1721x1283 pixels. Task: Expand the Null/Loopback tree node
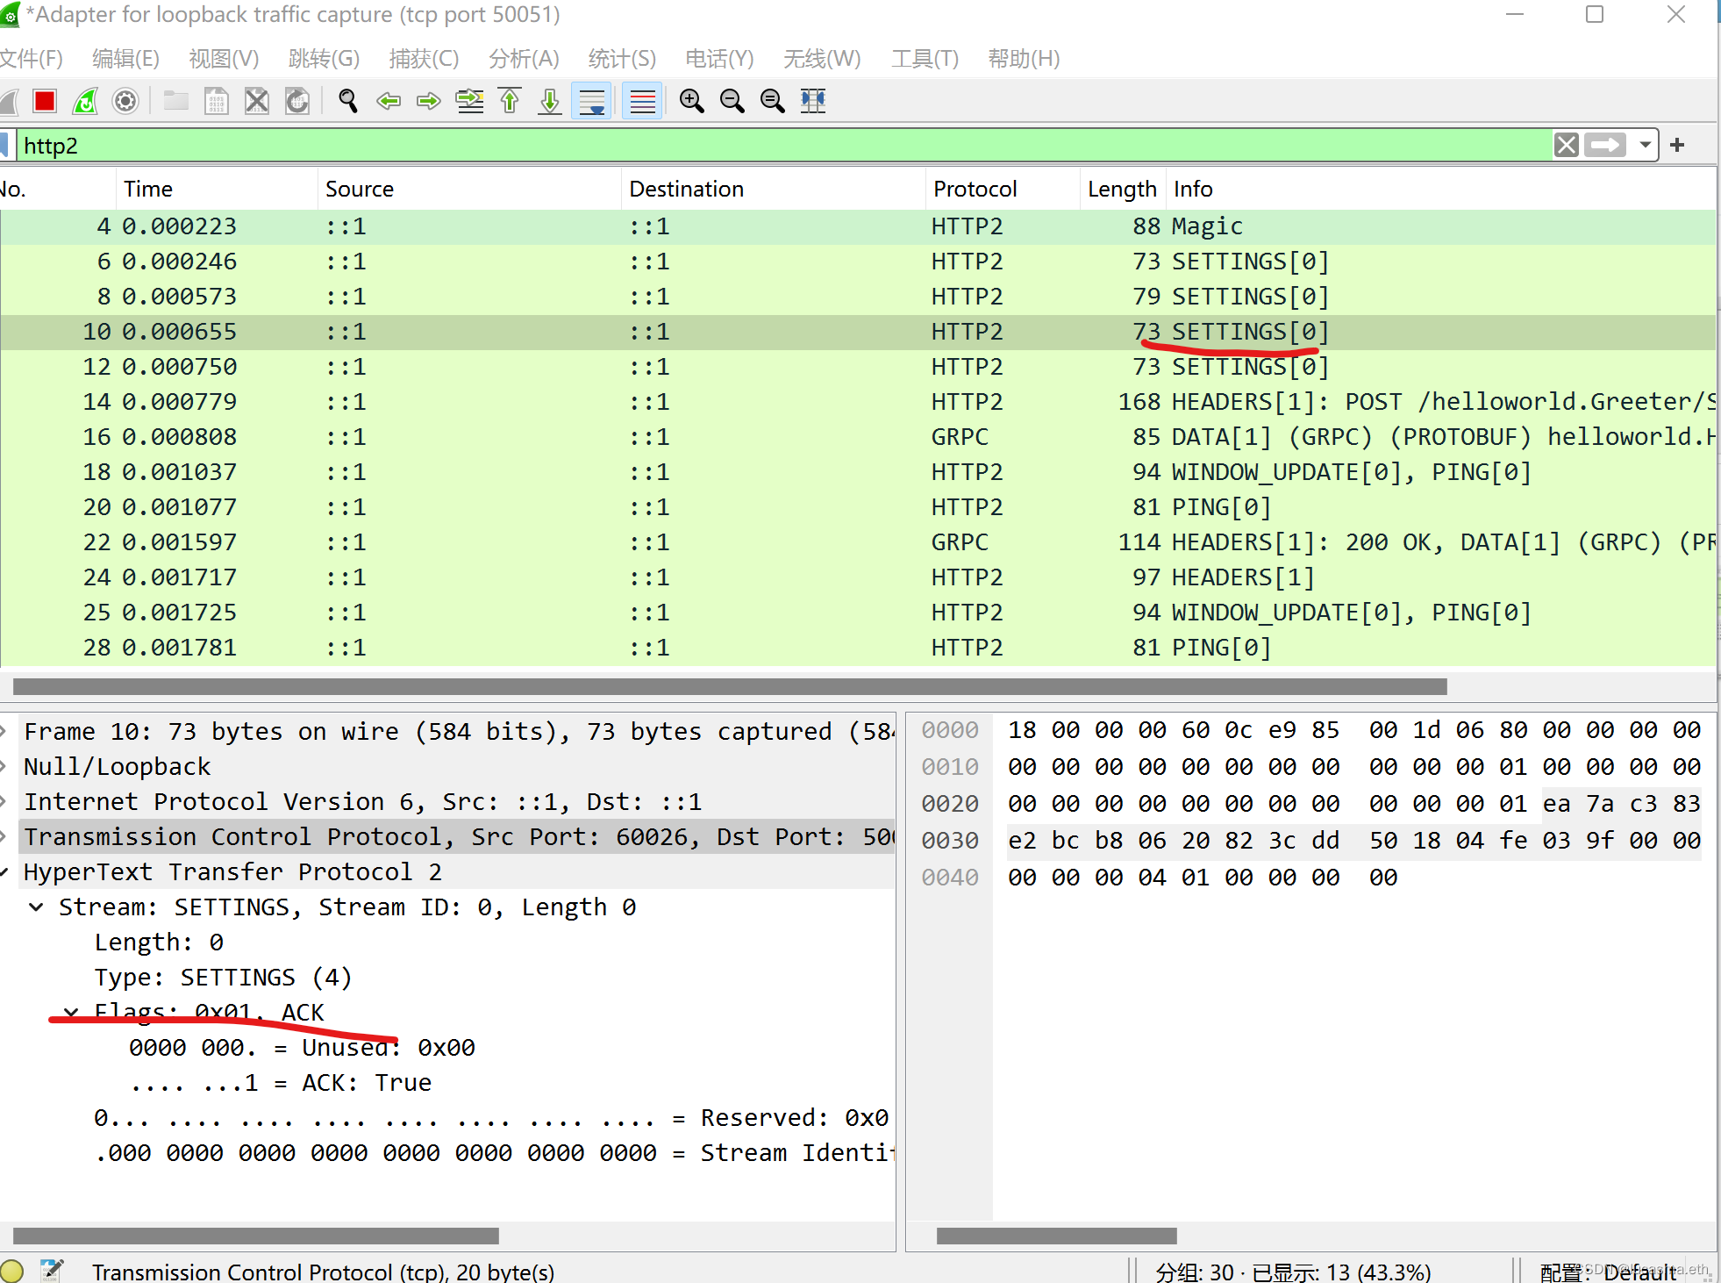[4, 766]
